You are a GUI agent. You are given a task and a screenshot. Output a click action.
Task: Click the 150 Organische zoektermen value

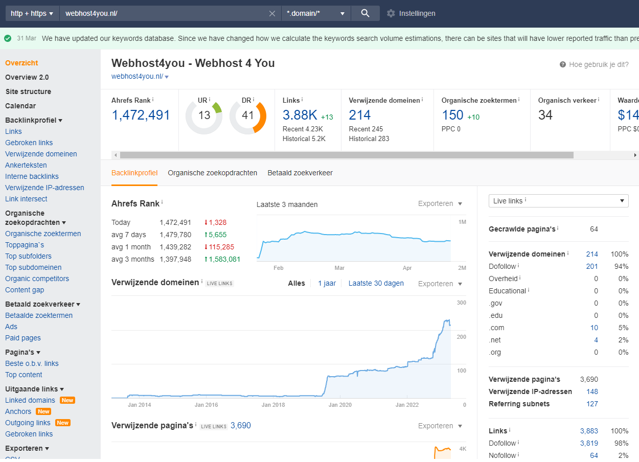452,115
